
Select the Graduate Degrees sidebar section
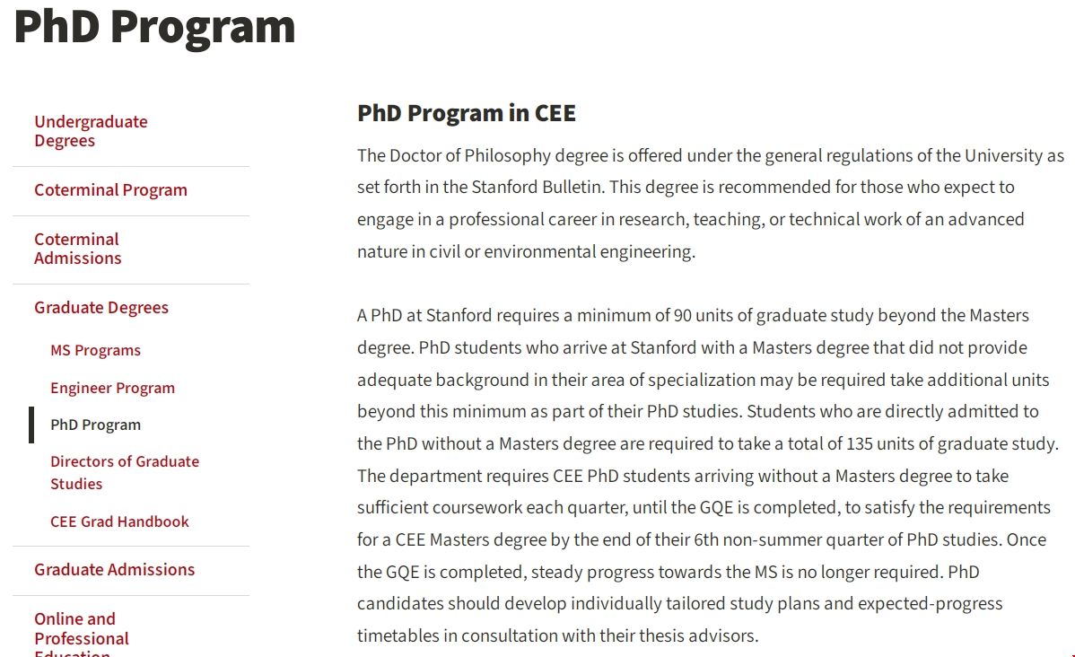[x=101, y=308]
